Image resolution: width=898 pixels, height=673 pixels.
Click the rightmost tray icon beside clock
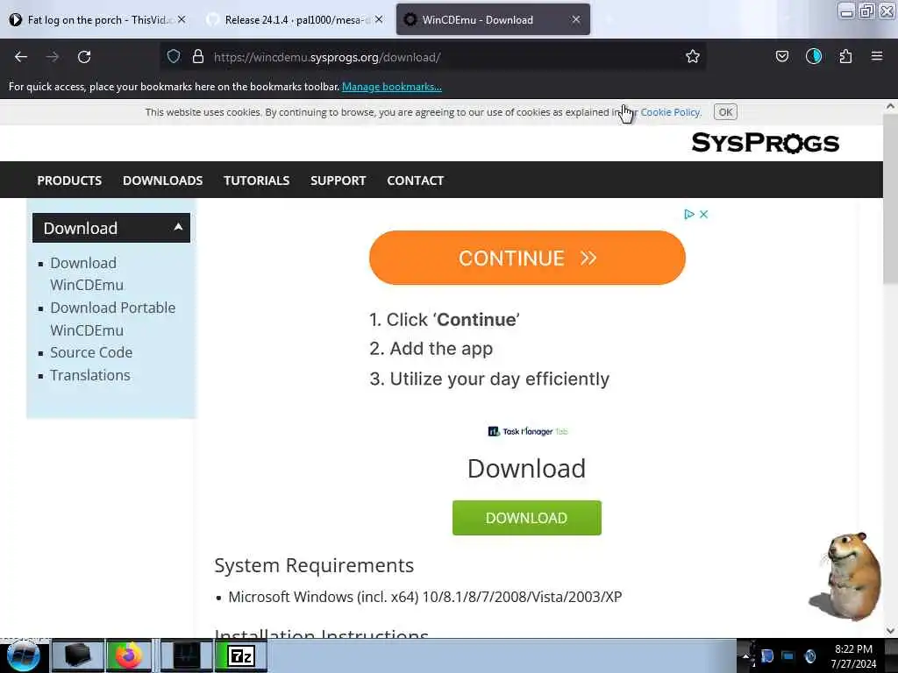point(809,656)
